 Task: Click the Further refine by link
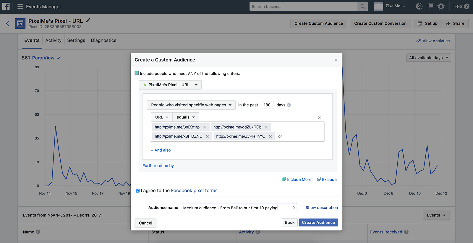pos(158,166)
